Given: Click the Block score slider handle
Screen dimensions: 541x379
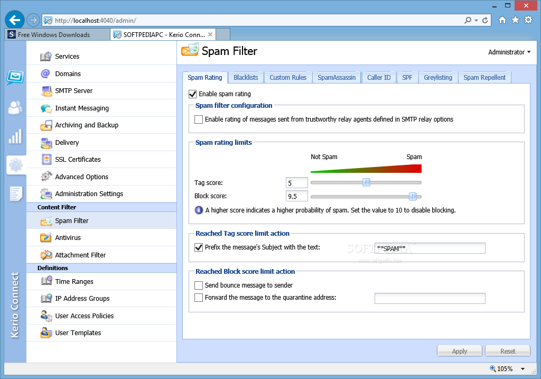Looking at the screenshot, I should click(413, 197).
